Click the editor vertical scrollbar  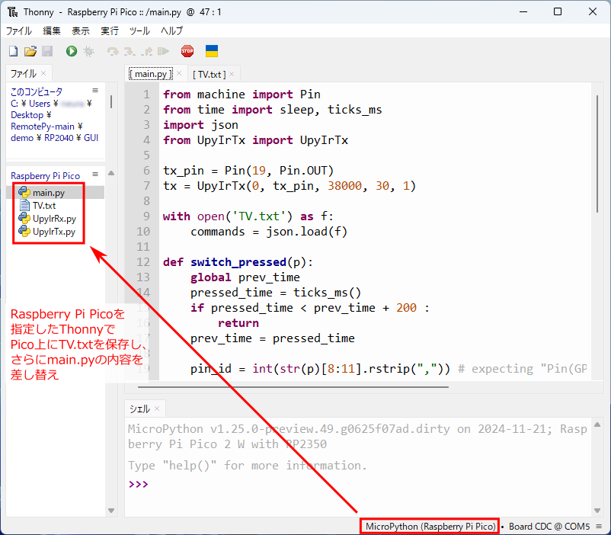(x=597, y=154)
